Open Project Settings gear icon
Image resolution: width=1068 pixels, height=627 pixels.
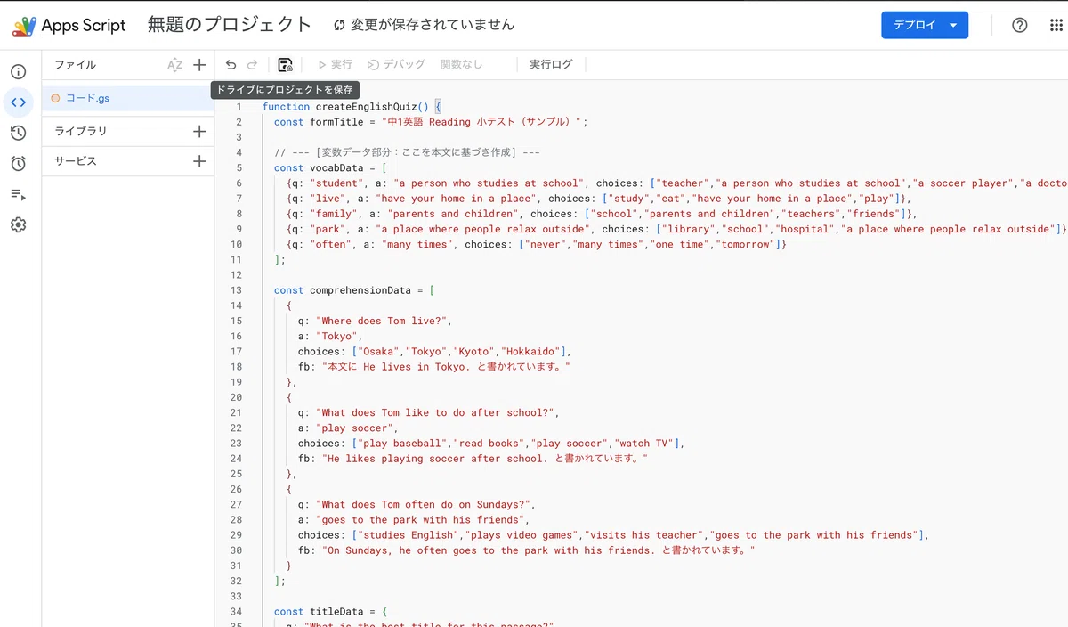tap(18, 224)
